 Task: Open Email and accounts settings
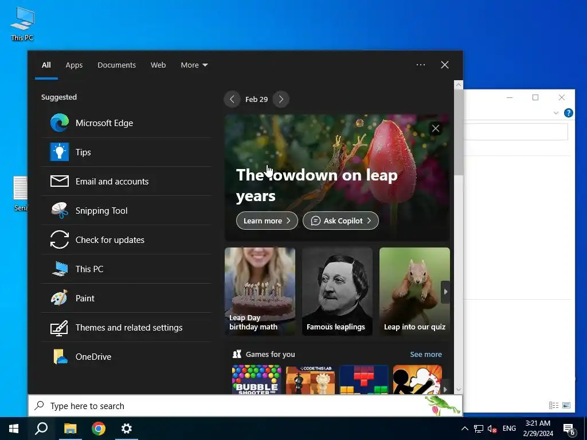point(127,182)
